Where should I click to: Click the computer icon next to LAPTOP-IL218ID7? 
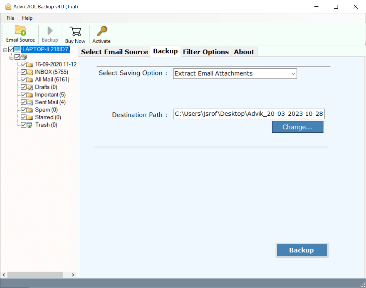[x=17, y=49]
